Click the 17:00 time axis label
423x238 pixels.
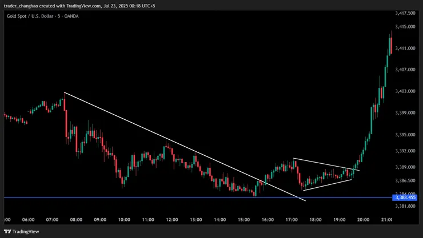tap(292, 220)
